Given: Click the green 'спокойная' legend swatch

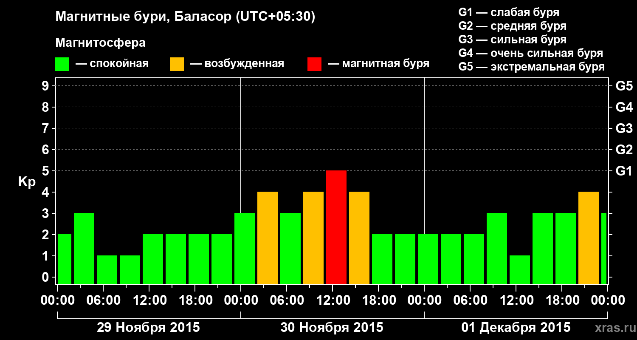Looking at the screenshot, I should (62, 64).
